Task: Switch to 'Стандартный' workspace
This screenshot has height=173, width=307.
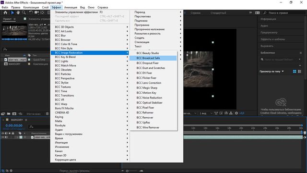Action: coord(218,13)
